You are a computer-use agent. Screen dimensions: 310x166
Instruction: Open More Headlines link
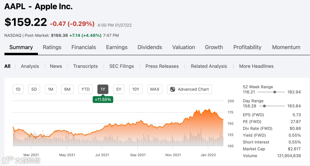pos(256,66)
